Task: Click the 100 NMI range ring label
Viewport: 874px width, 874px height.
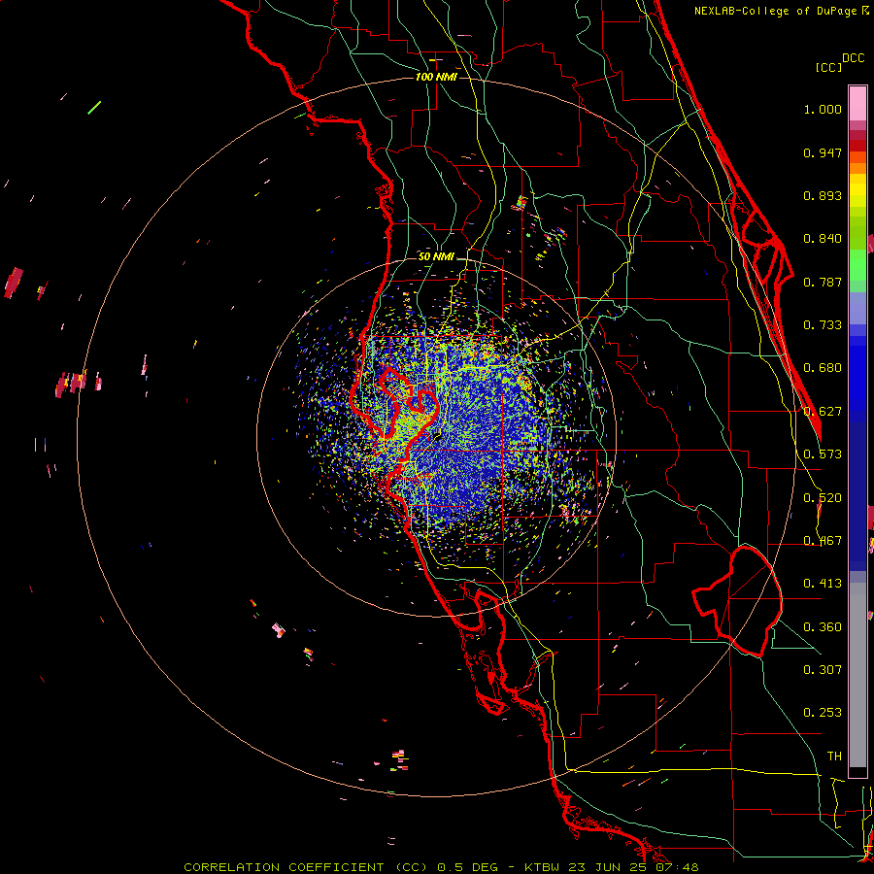Action: [436, 77]
